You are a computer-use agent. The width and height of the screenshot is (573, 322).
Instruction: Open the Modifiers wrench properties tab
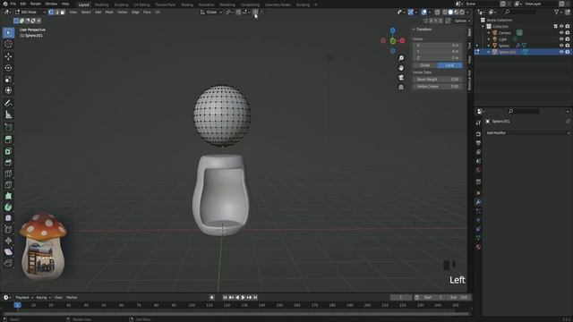coord(478,202)
